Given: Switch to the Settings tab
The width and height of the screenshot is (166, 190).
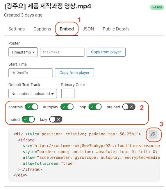Looking at the screenshot, I should point(17,29).
